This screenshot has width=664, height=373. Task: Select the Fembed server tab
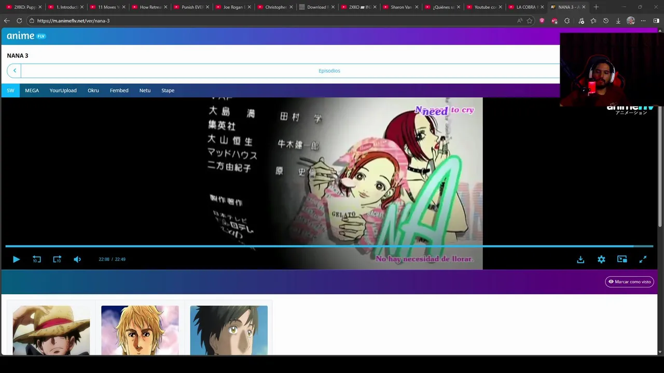119,90
